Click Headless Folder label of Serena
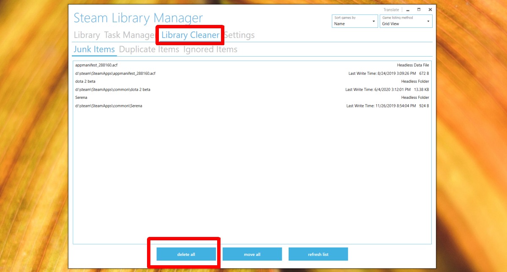Screen dimensions: 507x272 [x=415, y=98]
